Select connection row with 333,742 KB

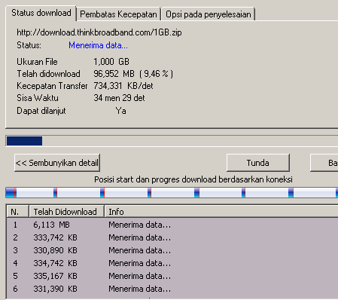[172, 237]
